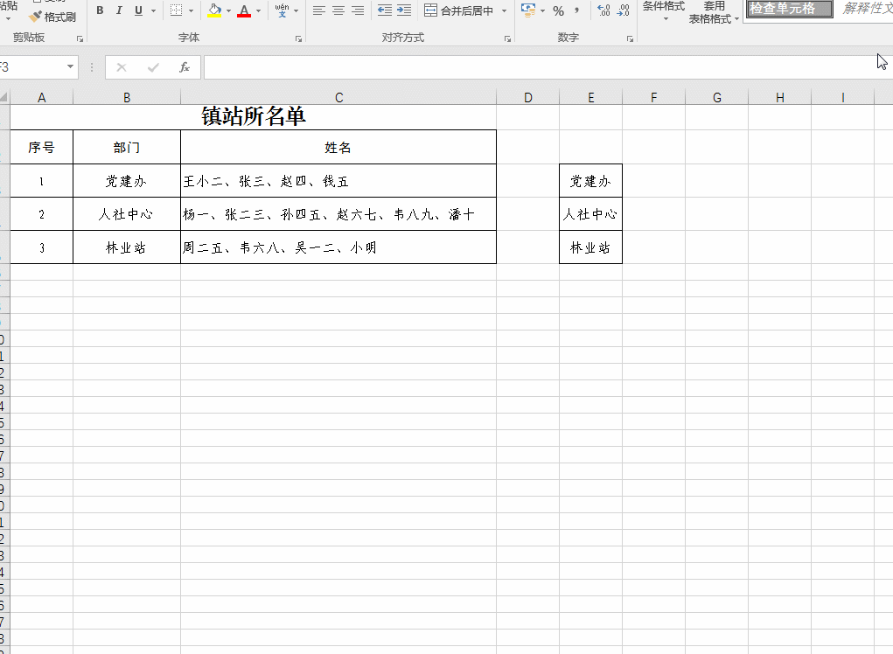The width and height of the screenshot is (893, 654).
Task: Select title cell 镇站所名单
Action: tap(254, 117)
